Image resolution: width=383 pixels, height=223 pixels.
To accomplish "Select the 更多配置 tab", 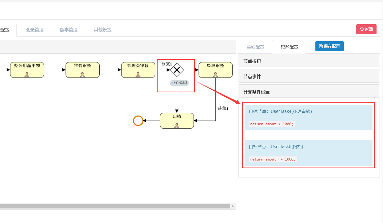I will pos(289,47).
